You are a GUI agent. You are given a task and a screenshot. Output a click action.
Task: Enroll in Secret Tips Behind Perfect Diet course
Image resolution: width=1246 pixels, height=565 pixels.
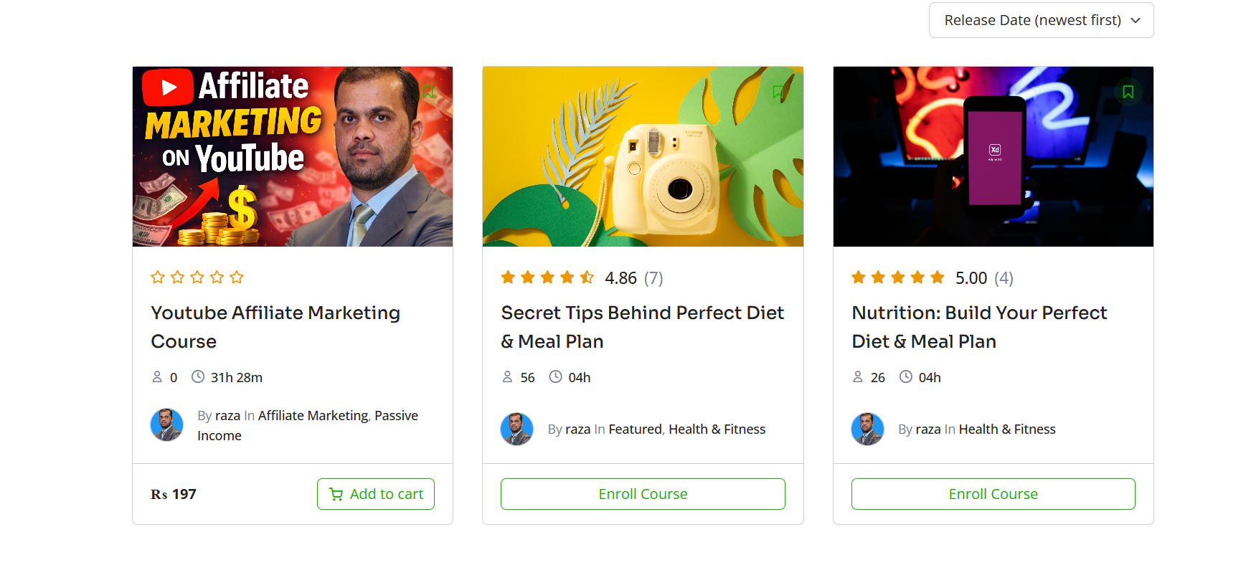(643, 494)
